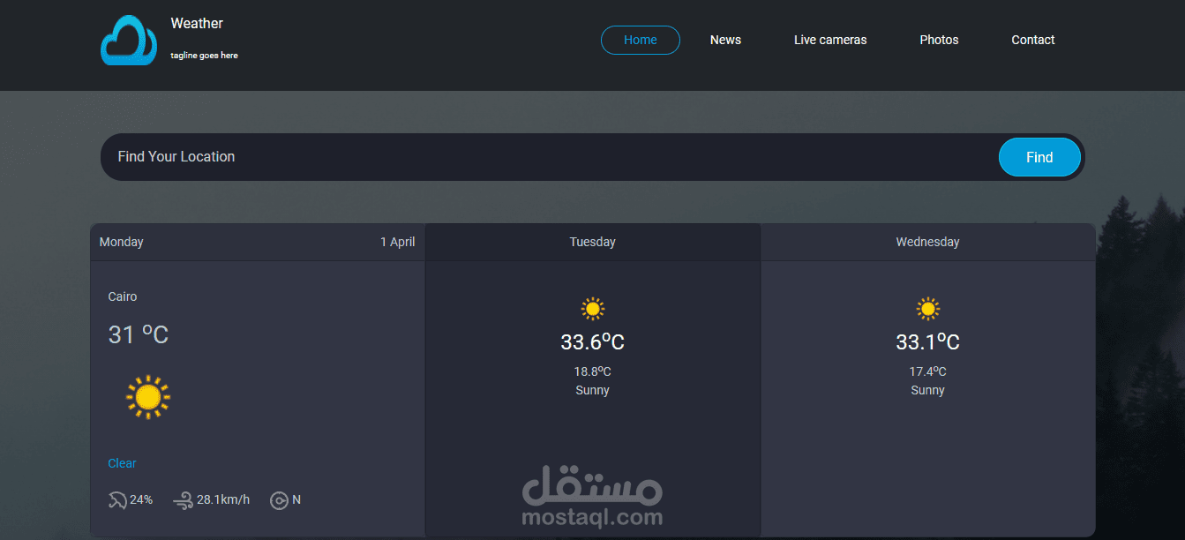Select the sun icon under Cairo
This screenshot has height=540, width=1185.
147,396
